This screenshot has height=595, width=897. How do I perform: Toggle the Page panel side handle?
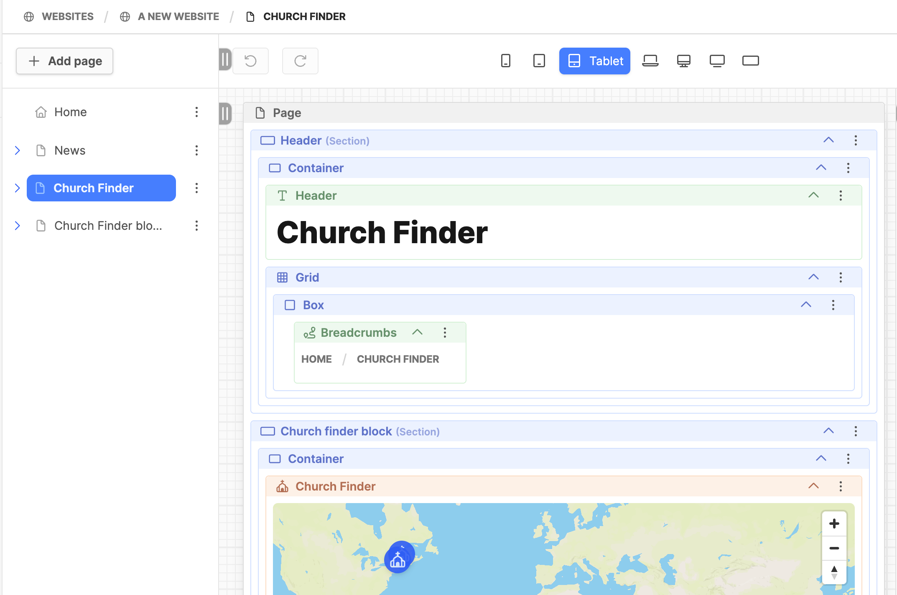coord(225,113)
